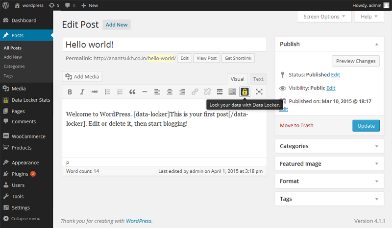Open the updates icon showing 5
Viewport: 392px width, 228px height.
click(x=54, y=5)
